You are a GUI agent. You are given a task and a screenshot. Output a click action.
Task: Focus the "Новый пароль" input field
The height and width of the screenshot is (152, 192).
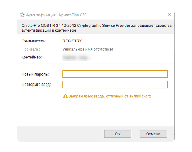pyautogui.click(x=115, y=74)
